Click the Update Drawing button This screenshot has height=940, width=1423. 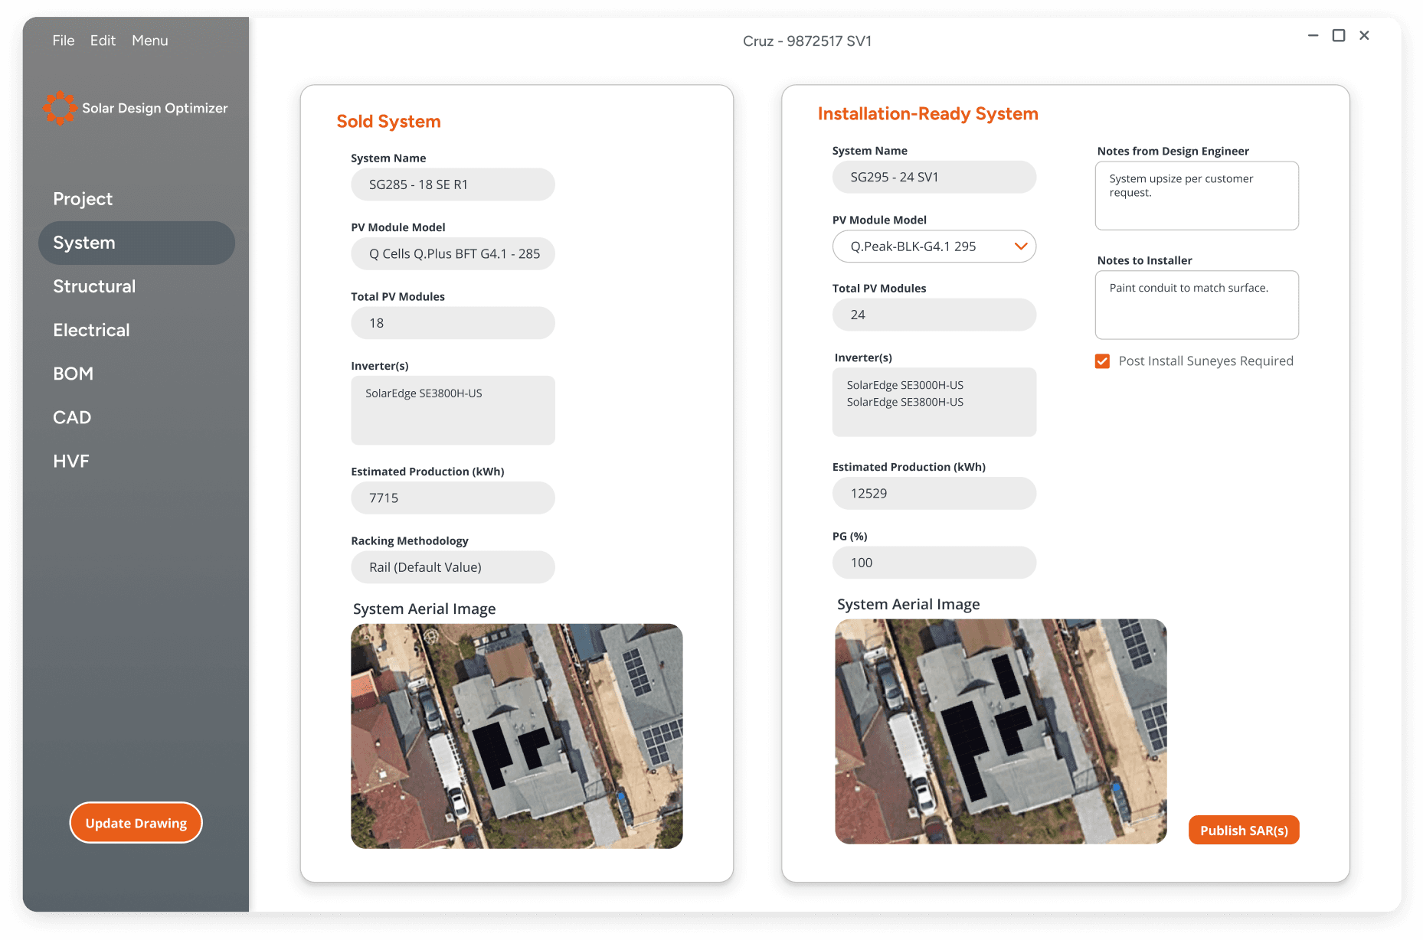click(x=136, y=823)
